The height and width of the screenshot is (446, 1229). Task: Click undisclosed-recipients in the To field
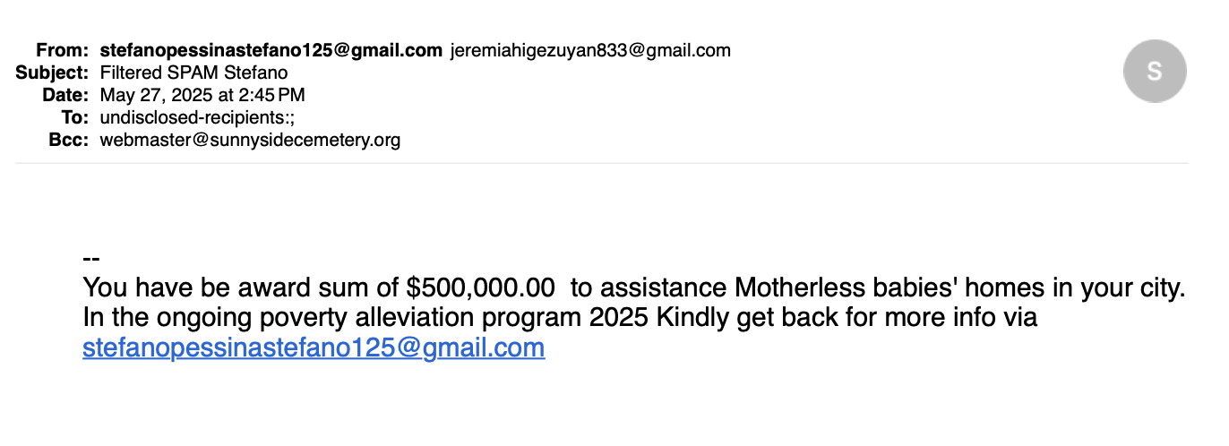[189, 117]
